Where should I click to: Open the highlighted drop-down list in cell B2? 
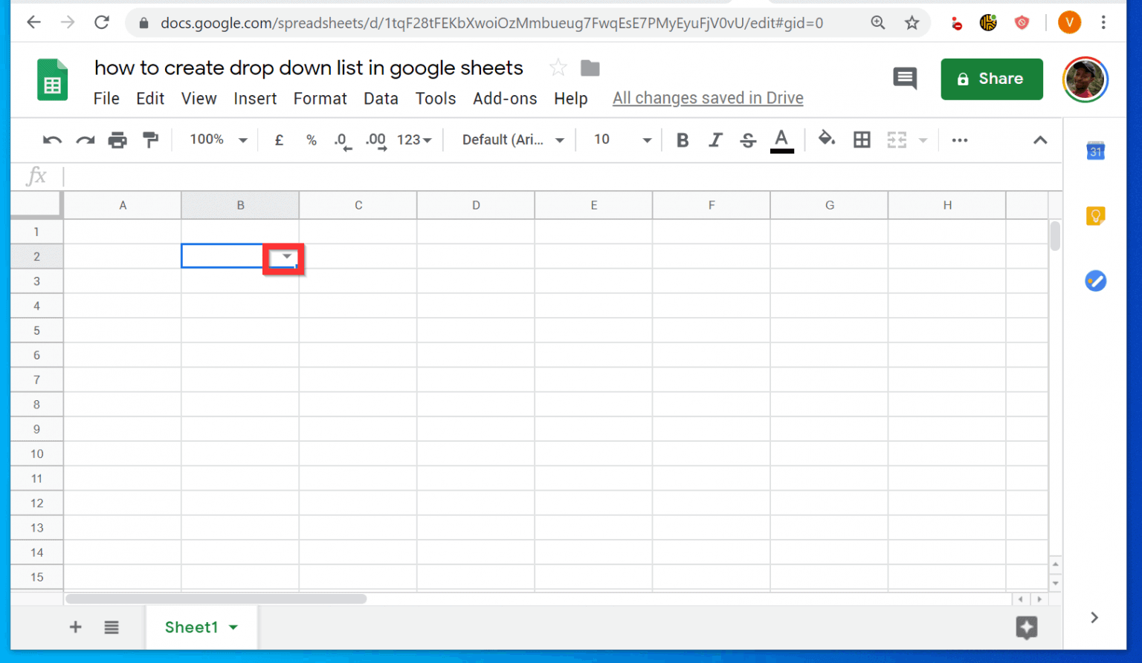(x=285, y=258)
